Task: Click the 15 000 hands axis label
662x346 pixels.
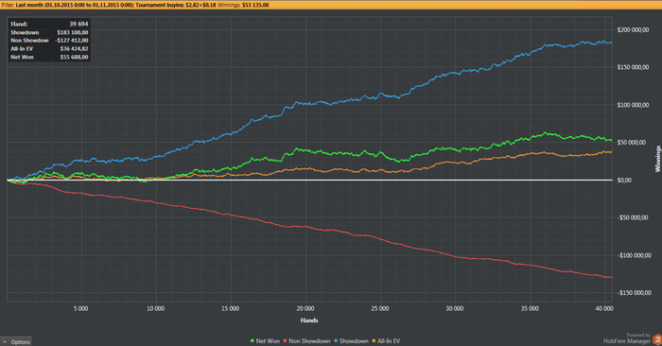Action: 230,309
